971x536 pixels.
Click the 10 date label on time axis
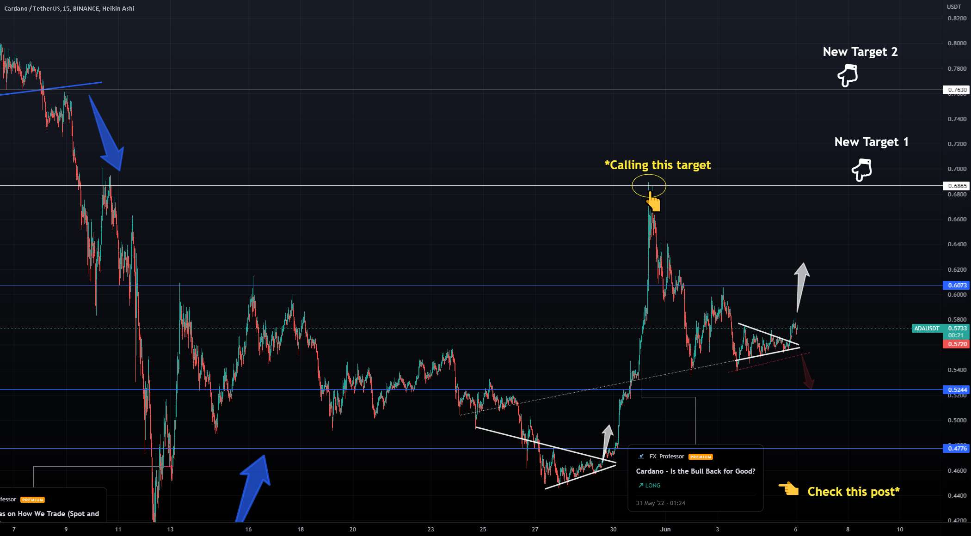[x=900, y=530]
